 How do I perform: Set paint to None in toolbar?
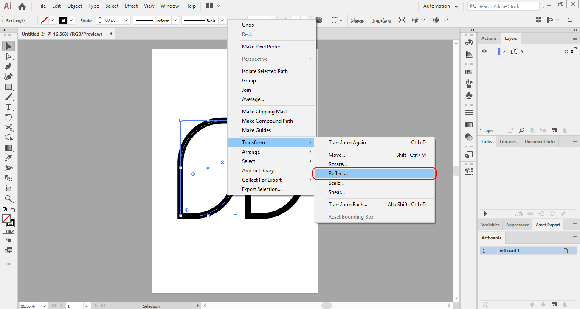(12, 232)
